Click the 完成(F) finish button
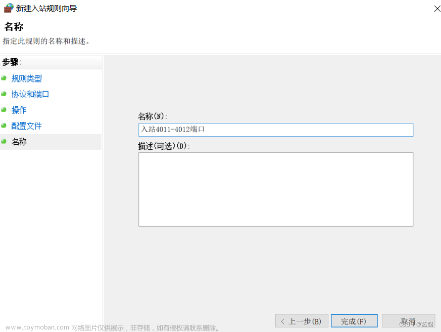This screenshot has width=441, height=332. (354, 321)
